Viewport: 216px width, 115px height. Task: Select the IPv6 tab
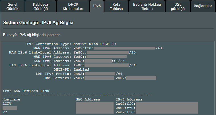pyautogui.click(x=97, y=6)
